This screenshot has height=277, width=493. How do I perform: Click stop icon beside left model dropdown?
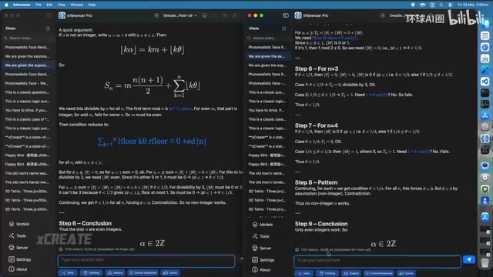156,15
